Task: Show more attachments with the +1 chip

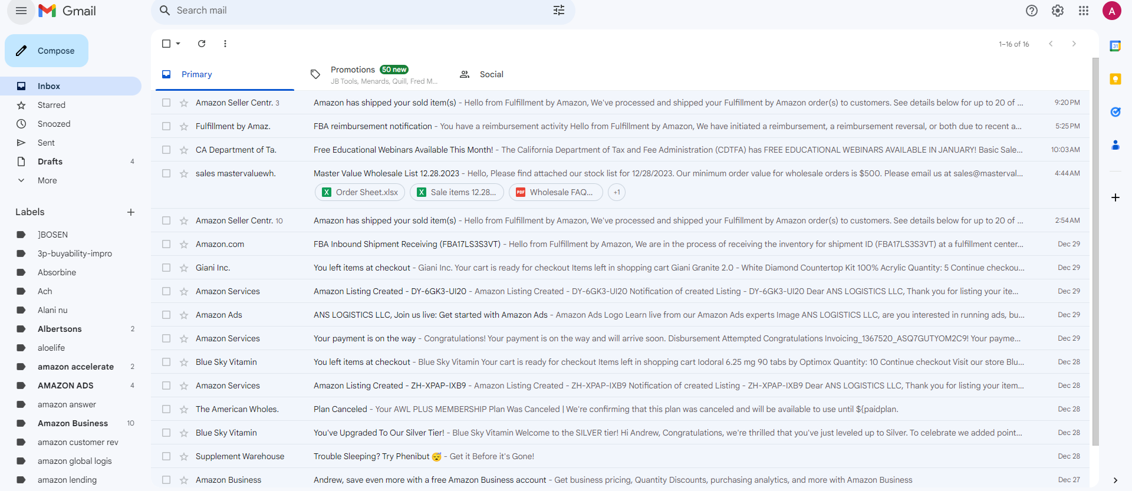Action: pyautogui.click(x=617, y=192)
